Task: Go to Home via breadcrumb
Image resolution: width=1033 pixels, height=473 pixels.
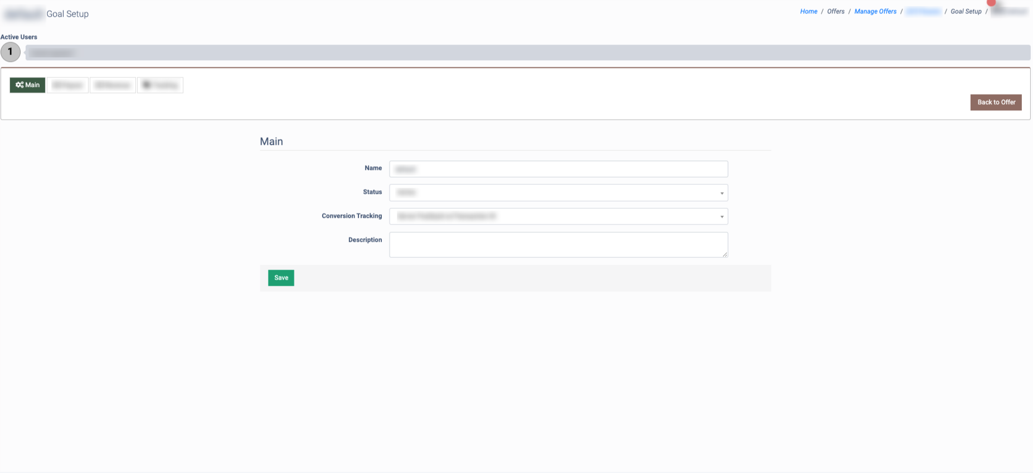Action: [x=808, y=12]
